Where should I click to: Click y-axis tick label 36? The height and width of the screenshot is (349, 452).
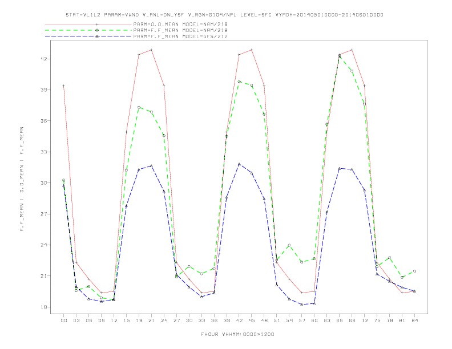[x=43, y=121]
